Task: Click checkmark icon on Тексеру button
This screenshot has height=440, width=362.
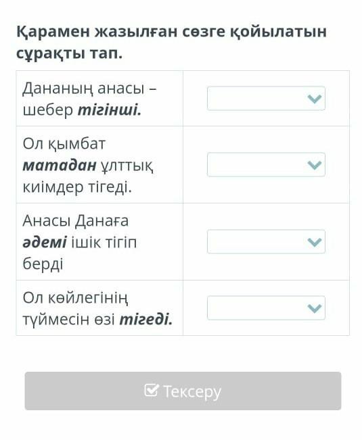Action: (152, 390)
